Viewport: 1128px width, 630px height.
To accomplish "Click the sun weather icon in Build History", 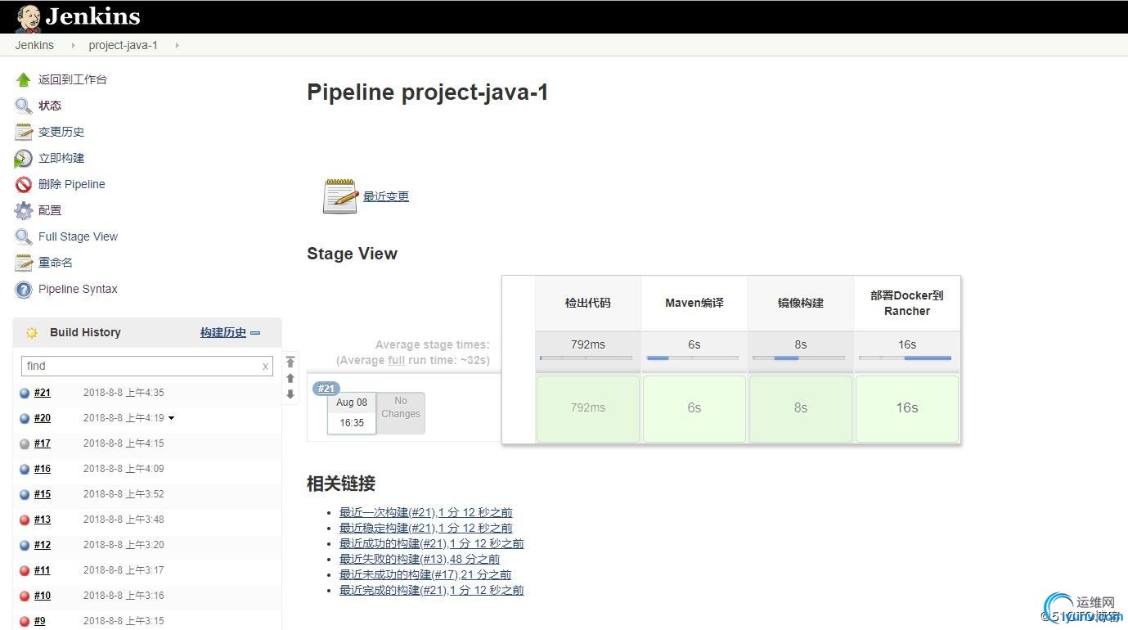I will [32, 332].
